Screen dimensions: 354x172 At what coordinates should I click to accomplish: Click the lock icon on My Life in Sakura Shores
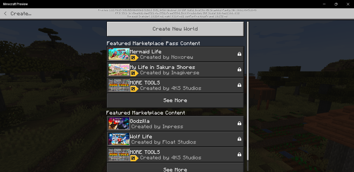point(239,69)
